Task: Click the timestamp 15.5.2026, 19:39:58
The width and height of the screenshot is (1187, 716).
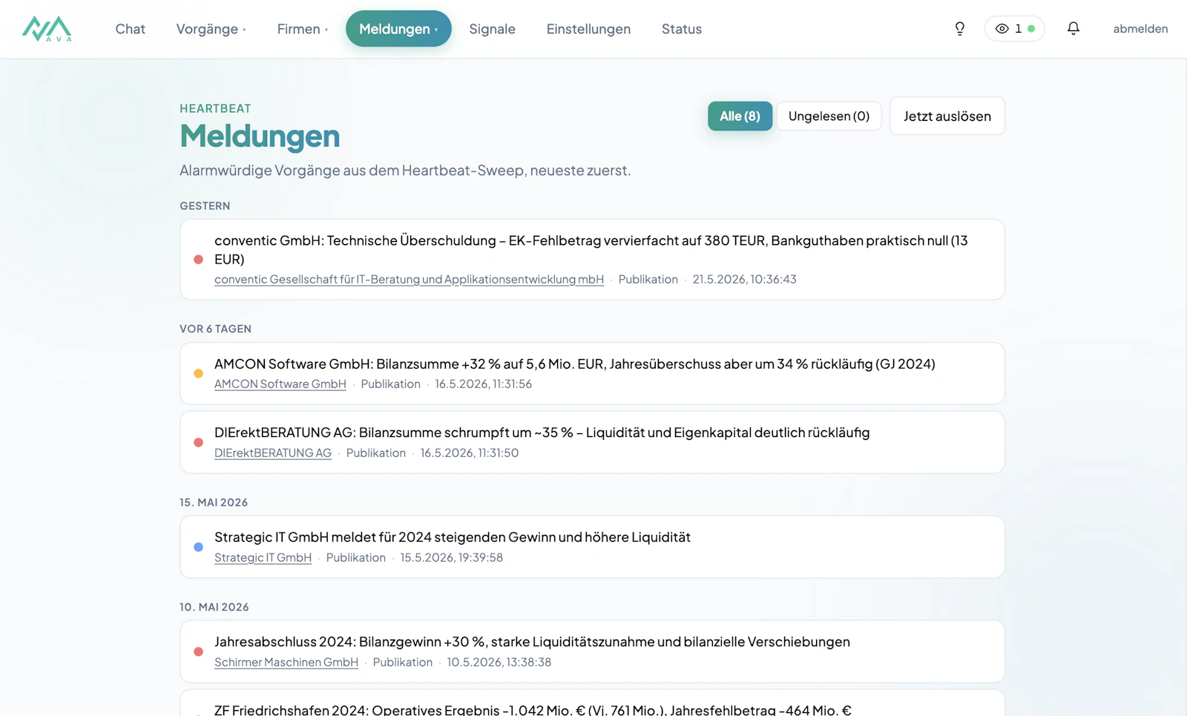Action: (x=452, y=558)
